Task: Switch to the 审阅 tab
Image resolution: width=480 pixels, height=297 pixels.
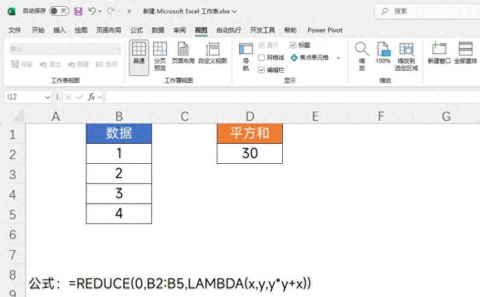Action: (x=180, y=30)
